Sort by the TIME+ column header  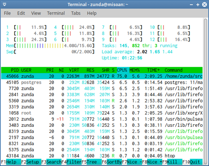click(153, 70)
